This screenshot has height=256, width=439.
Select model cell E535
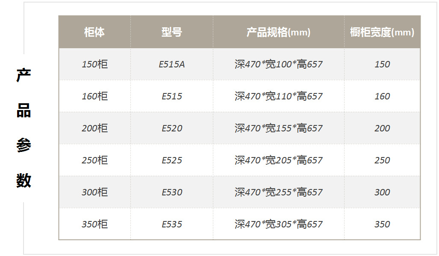click(172, 224)
